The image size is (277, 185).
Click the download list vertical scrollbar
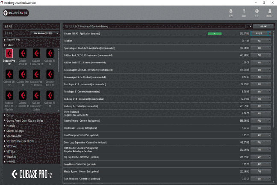(274, 80)
